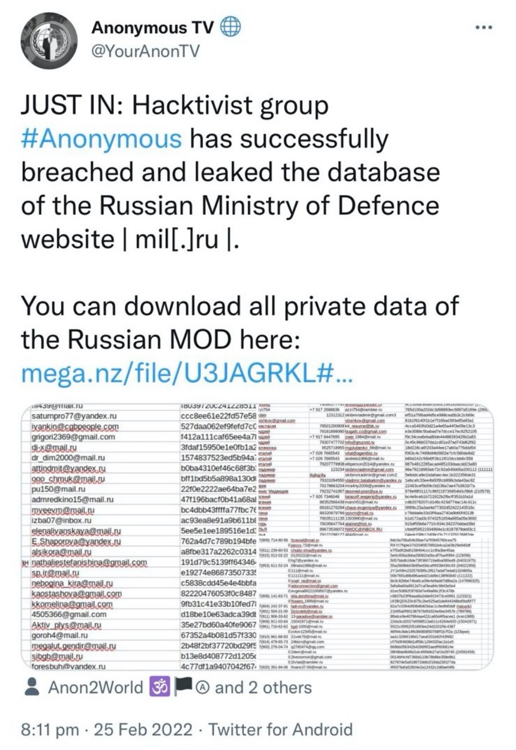Click the mil[.]ru website mention
The width and height of the screenshot is (516, 750).
point(178,239)
